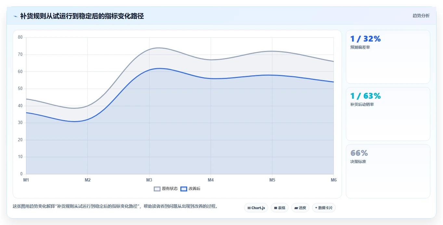Click the 补货后动销率 label
This screenshot has height=225, width=443.
[362, 105]
